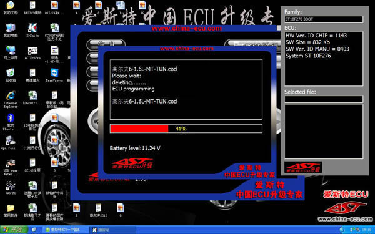Viewport: 375px width, 234px height.
Task: Open the My Computer desktop icon
Action: 11,31
